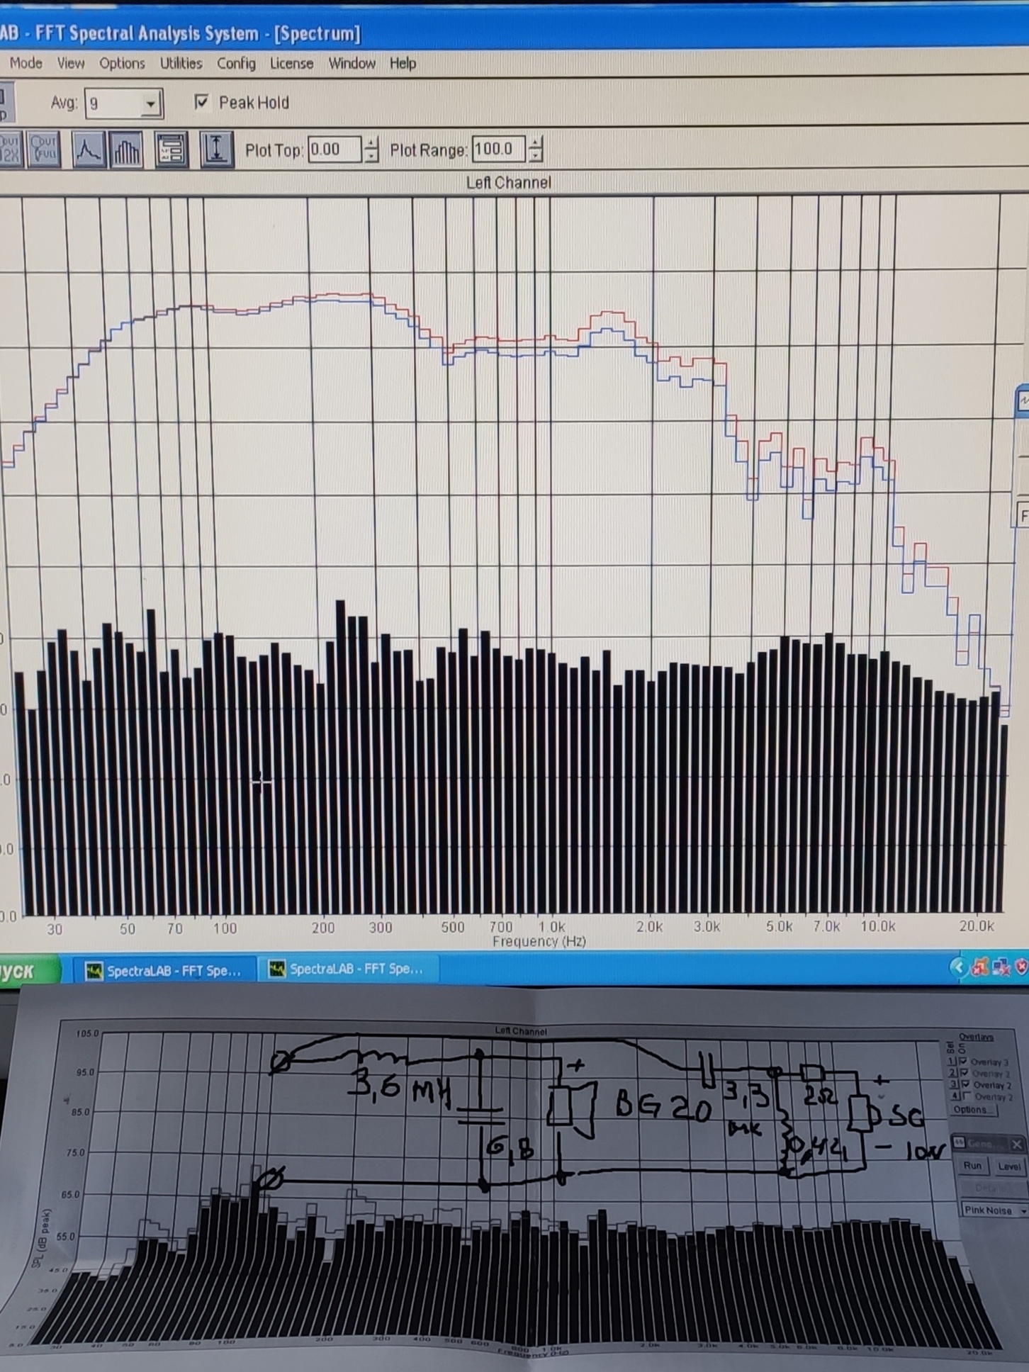Toggle the Peak Hold checkbox
This screenshot has height=1372, width=1029.
pos(201,103)
